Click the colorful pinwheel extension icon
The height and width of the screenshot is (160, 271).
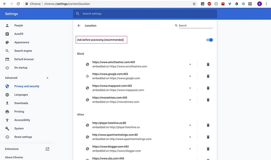click(x=236, y=4)
